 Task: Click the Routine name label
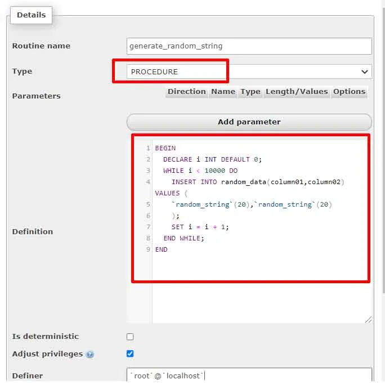point(41,46)
